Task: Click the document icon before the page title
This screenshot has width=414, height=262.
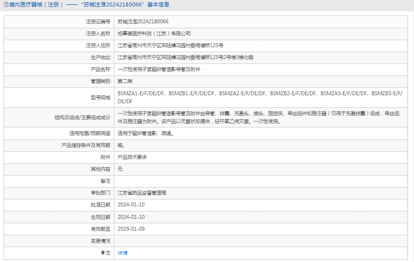Action: click(x=5, y=5)
